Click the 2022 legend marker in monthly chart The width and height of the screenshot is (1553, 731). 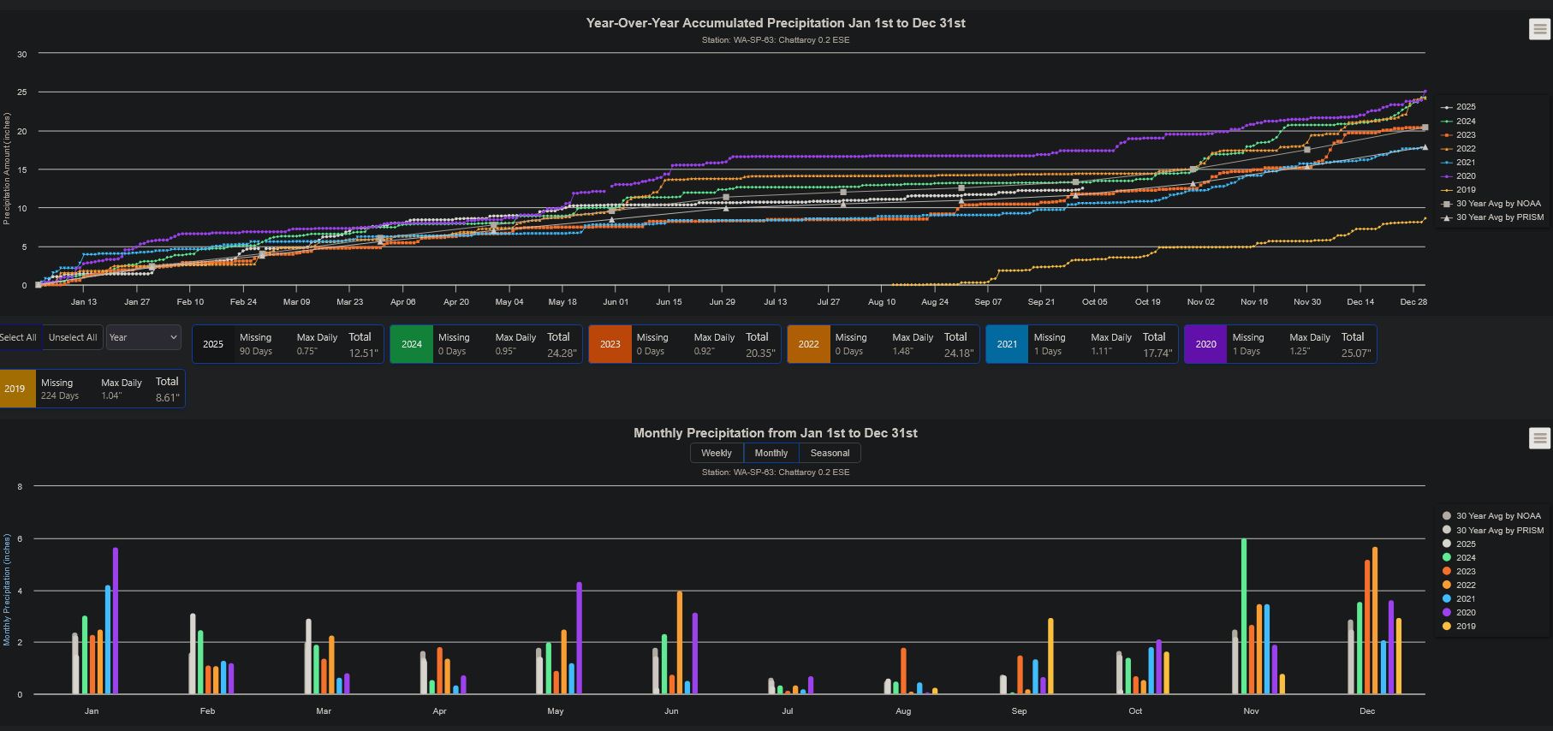(1447, 585)
